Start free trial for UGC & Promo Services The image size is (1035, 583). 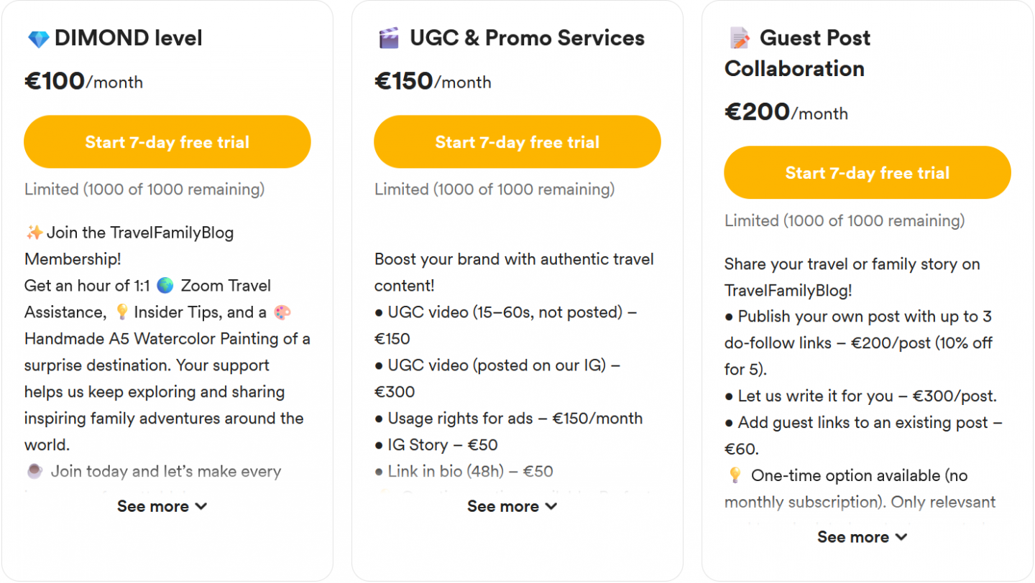pos(517,142)
